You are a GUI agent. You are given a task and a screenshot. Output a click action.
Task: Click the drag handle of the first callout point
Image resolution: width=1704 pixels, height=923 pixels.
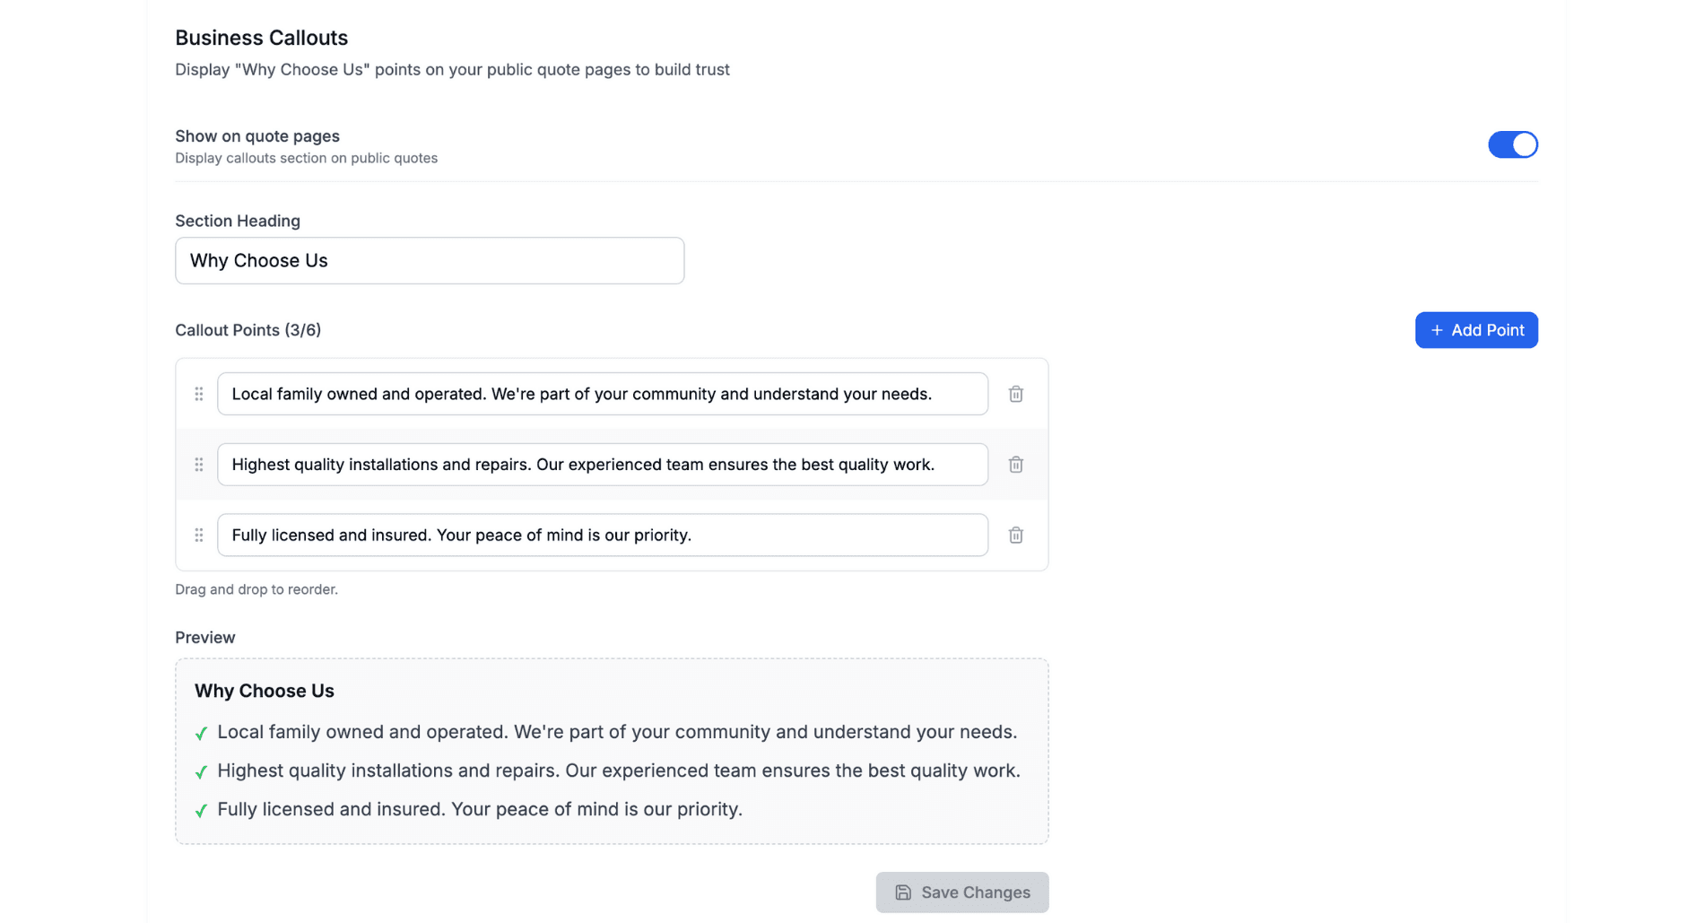click(x=198, y=393)
